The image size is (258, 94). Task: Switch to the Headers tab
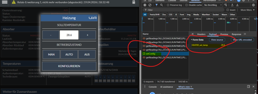[201, 34]
